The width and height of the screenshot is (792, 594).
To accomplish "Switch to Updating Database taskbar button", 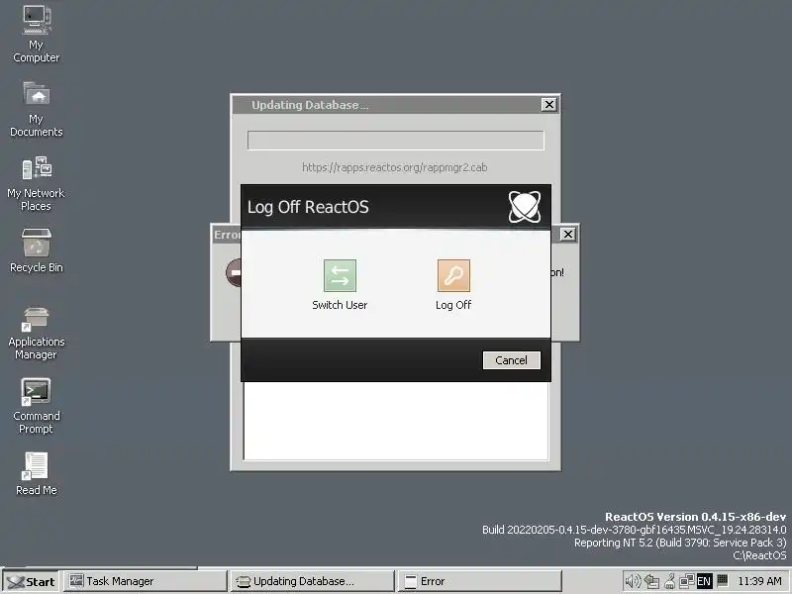I will coord(313,581).
